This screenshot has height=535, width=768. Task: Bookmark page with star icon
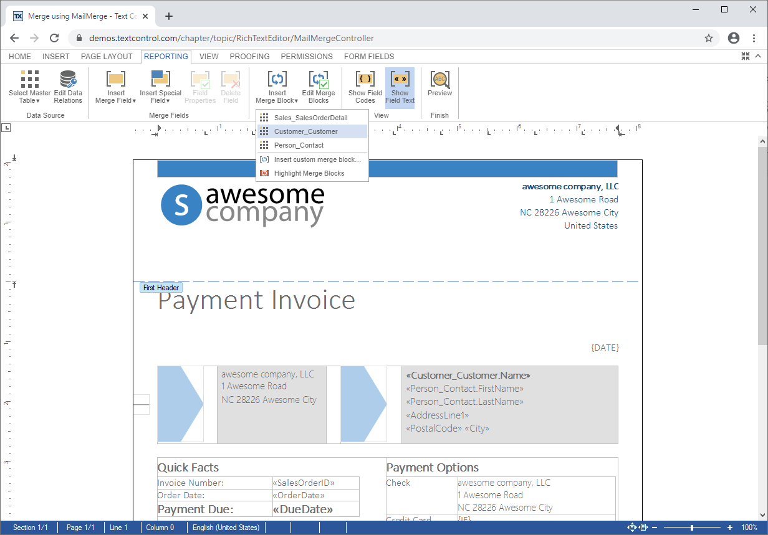click(709, 38)
